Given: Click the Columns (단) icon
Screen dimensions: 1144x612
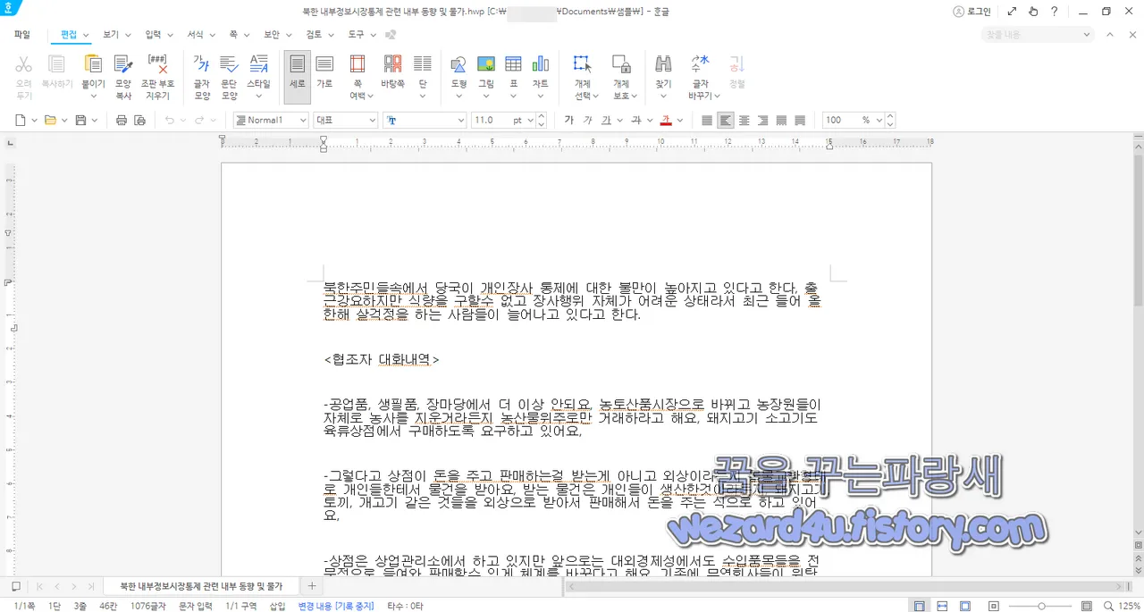Looking at the screenshot, I should click(423, 64).
